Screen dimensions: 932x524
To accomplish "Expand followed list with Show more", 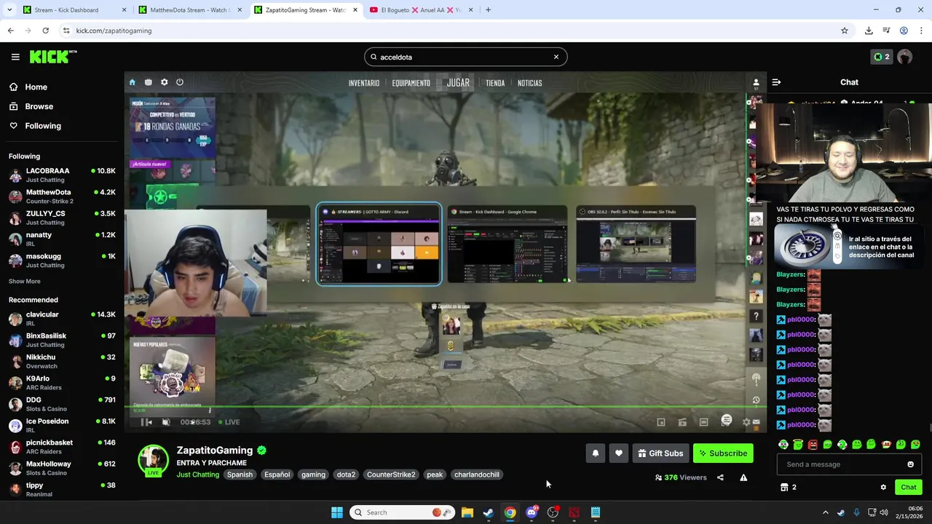I will [x=25, y=282].
